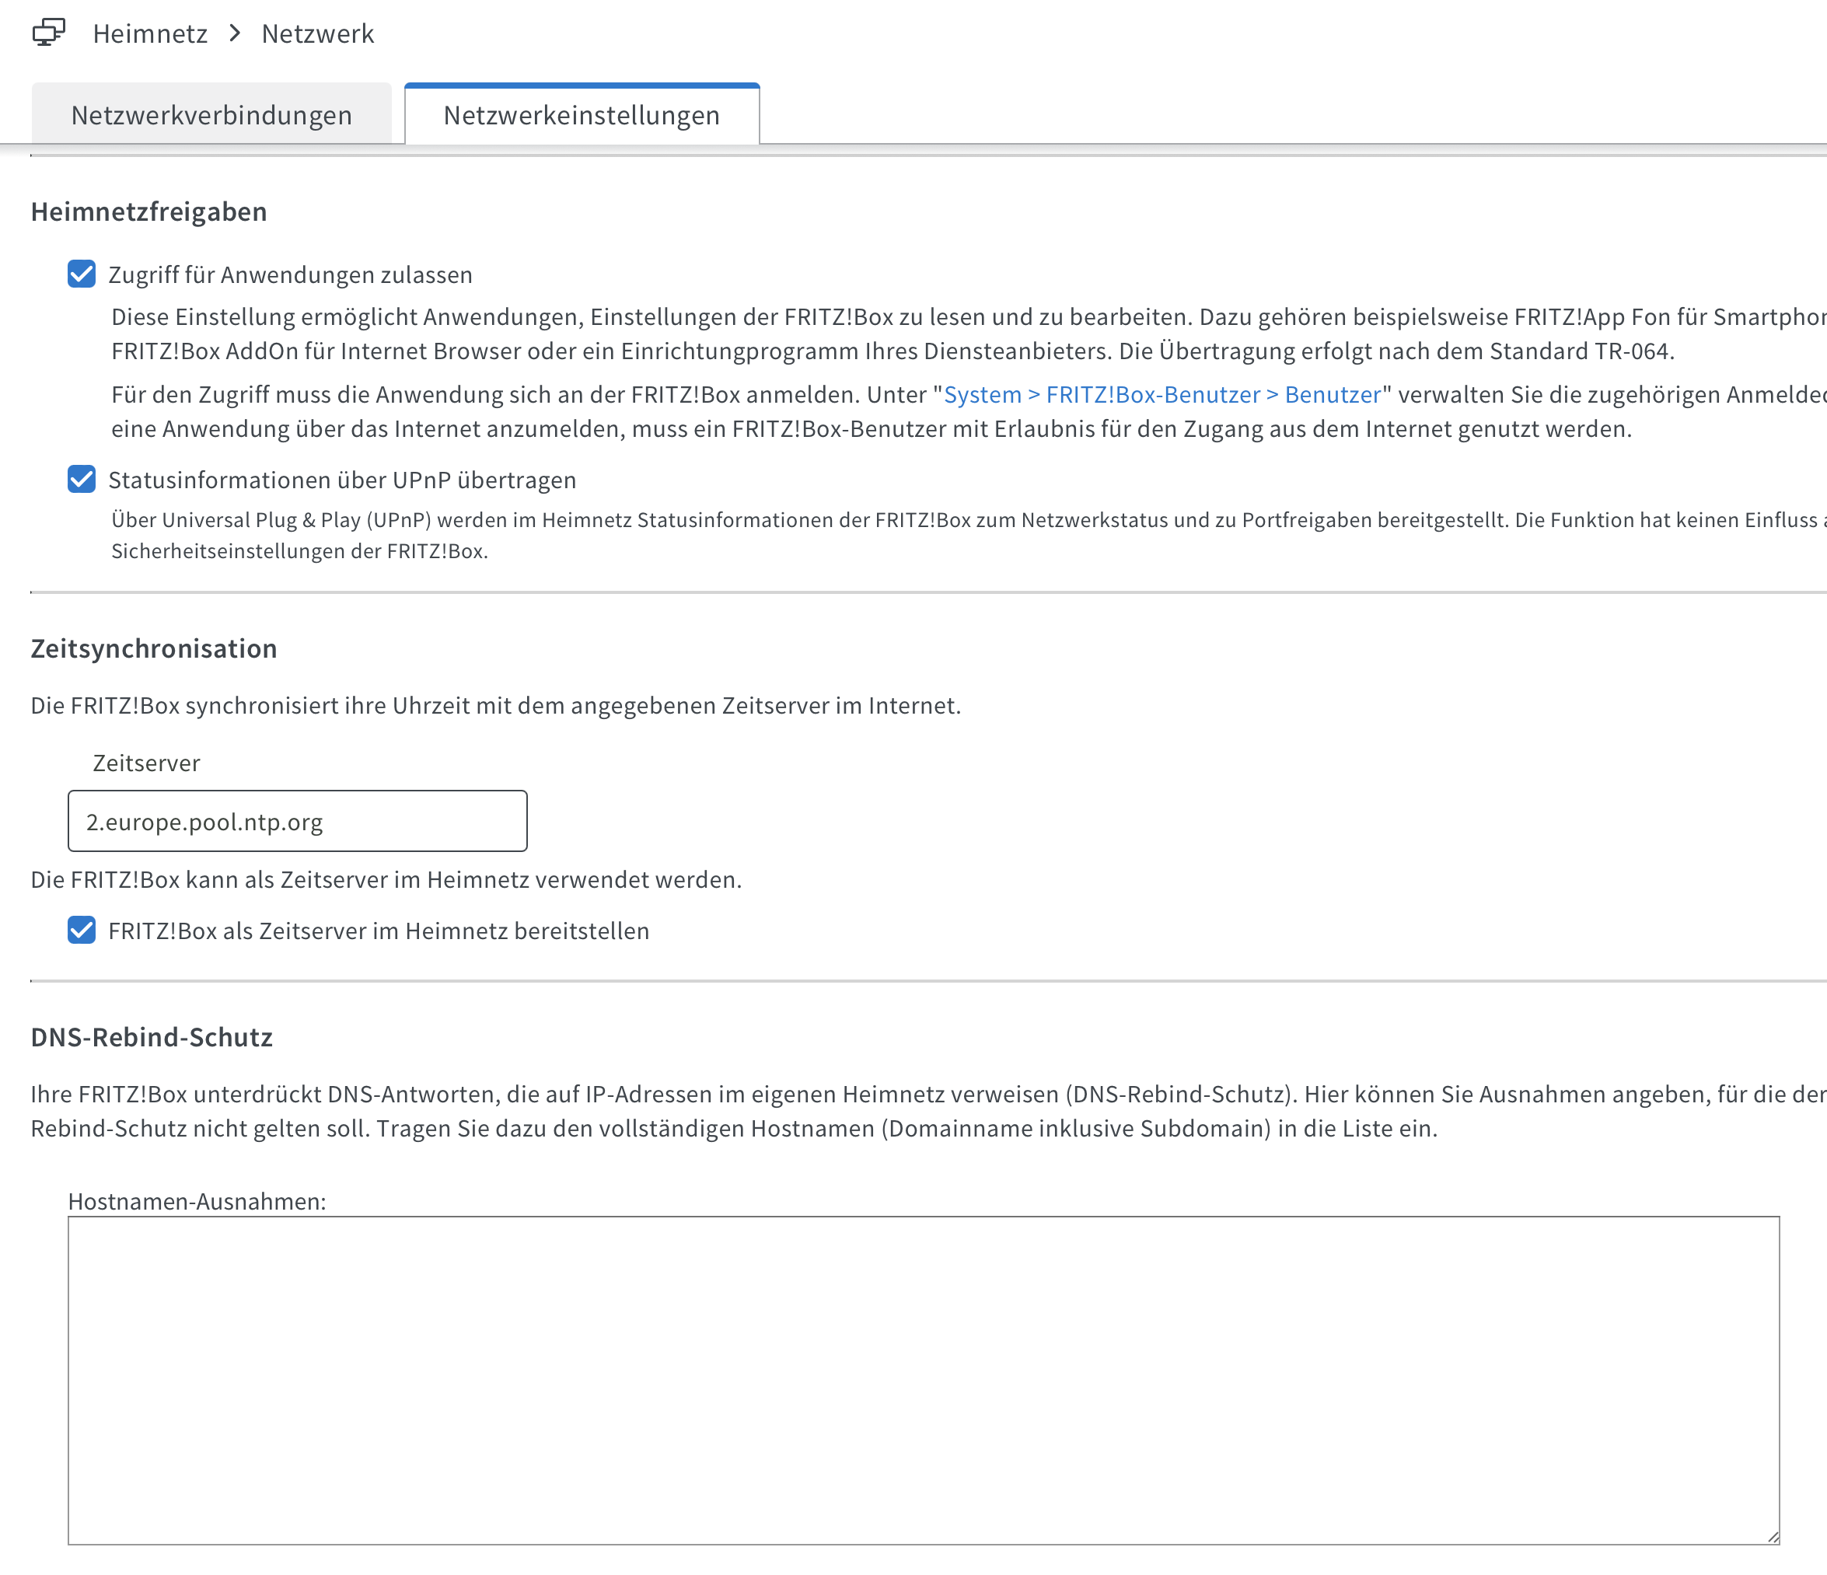Click the textarea resize handle corner

1773,1537
